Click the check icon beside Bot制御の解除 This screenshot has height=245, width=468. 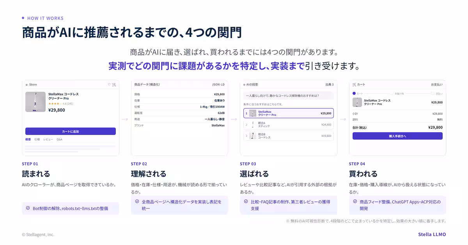click(28, 208)
